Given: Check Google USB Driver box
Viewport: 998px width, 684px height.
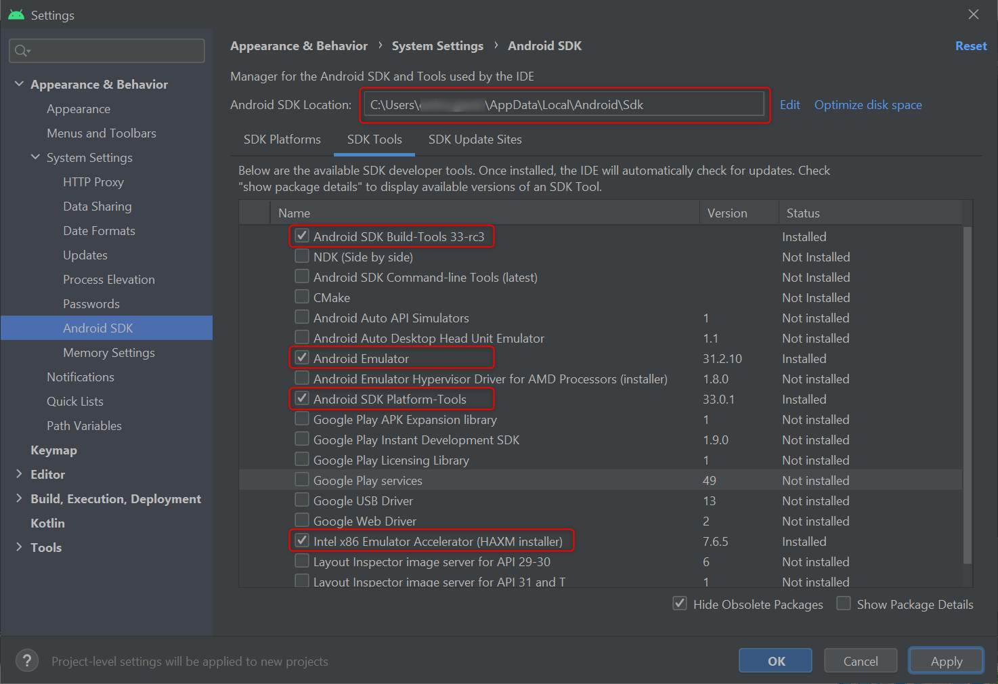Looking at the screenshot, I should pyautogui.click(x=302, y=500).
